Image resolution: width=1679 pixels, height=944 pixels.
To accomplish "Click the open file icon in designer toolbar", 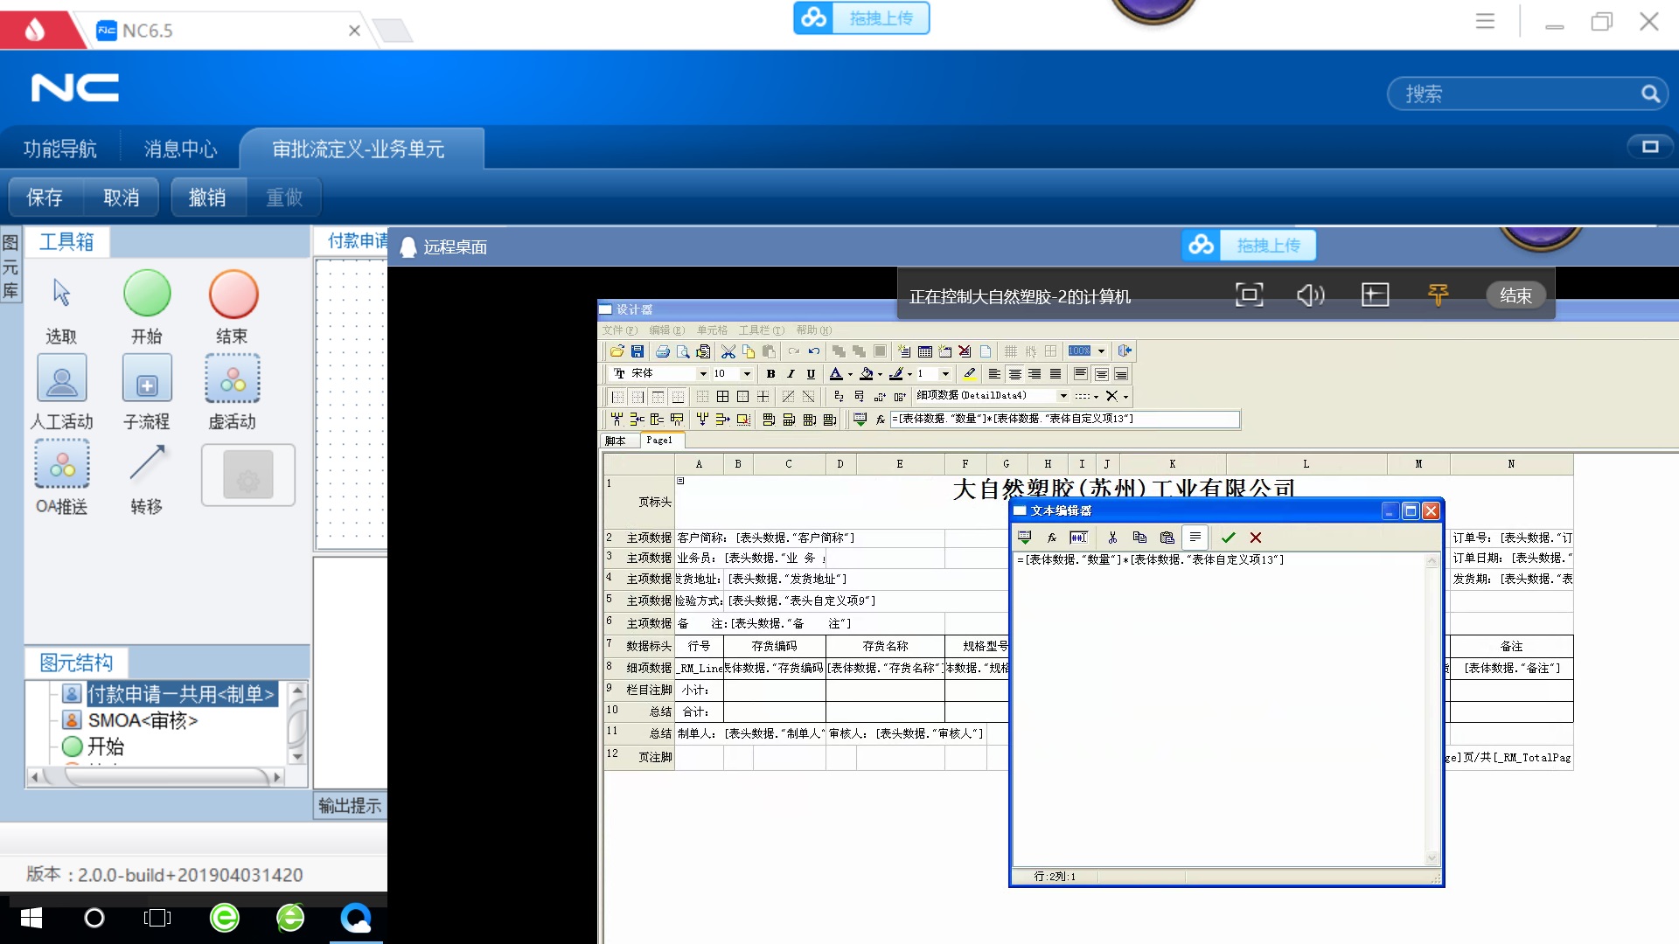I will pyautogui.click(x=617, y=351).
